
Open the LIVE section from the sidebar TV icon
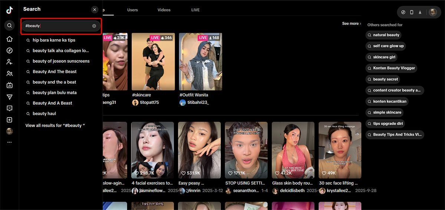[10, 85]
